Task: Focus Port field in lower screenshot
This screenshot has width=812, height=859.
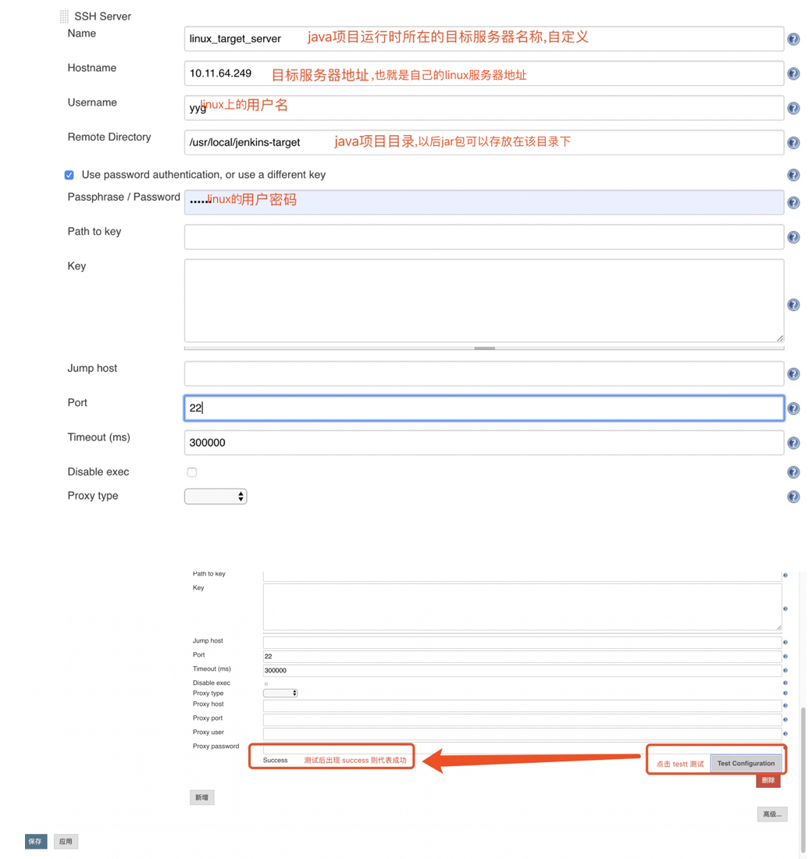Action: 522,656
